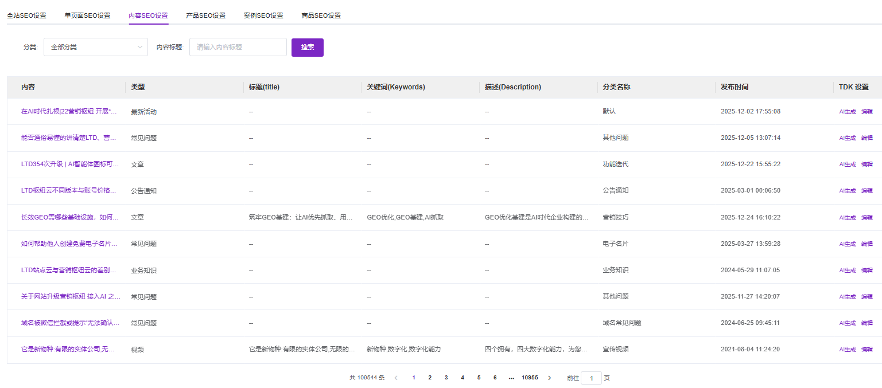Click the 搜索 search button

[x=308, y=47]
